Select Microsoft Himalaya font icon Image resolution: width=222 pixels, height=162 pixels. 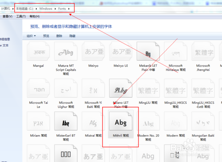(x=175, y=51)
